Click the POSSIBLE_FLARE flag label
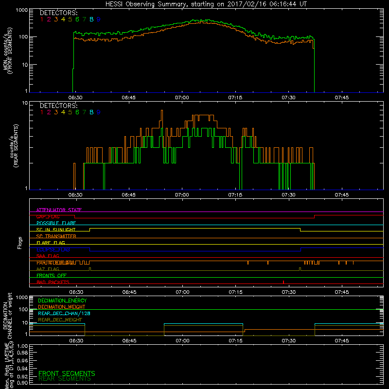Screen dimensions: 389x389 [56, 223]
